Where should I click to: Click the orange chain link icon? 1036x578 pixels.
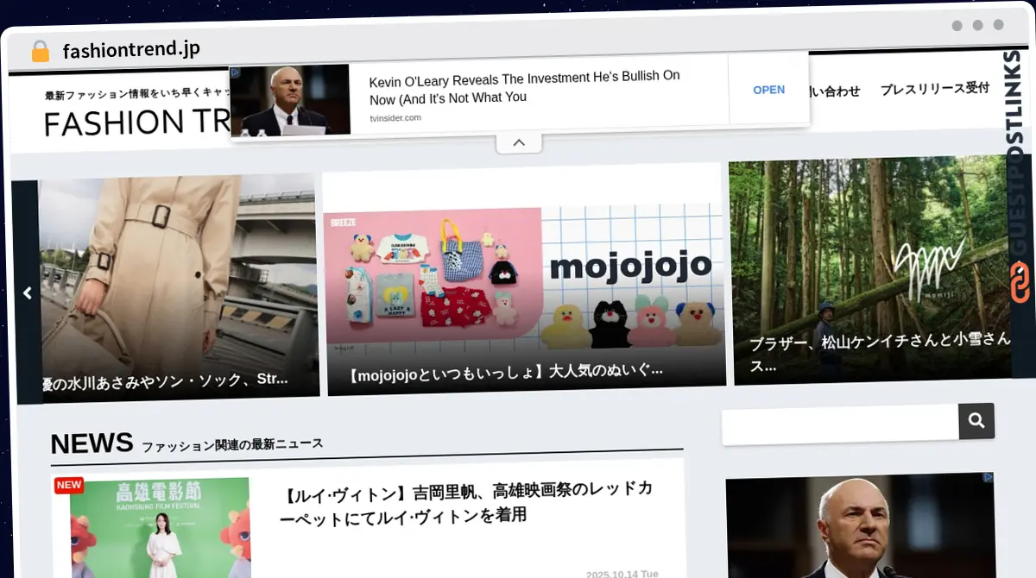tap(1021, 283)
